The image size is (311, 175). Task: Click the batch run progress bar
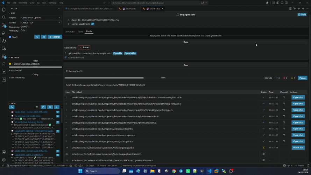pos(163,78)
